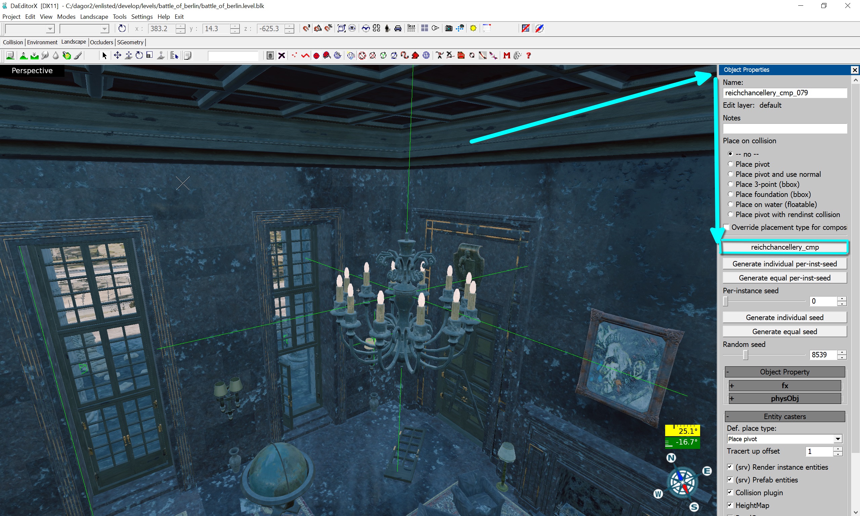Activate the Rotate tool in toolbar
This screenshot has width=860, height=516.
(139, 56)
